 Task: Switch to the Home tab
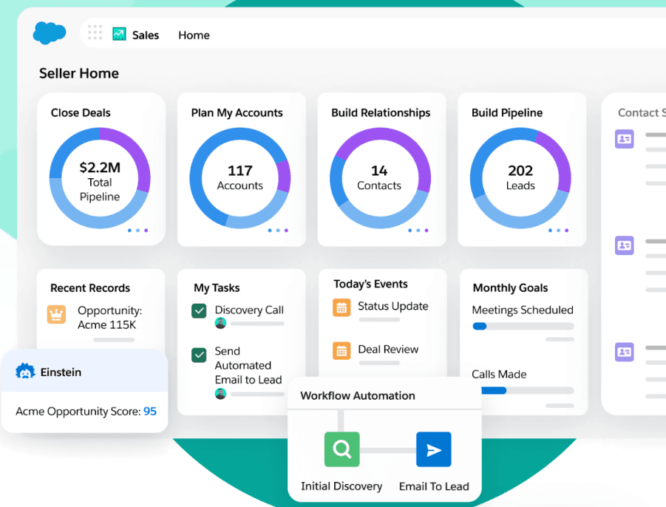194,35
